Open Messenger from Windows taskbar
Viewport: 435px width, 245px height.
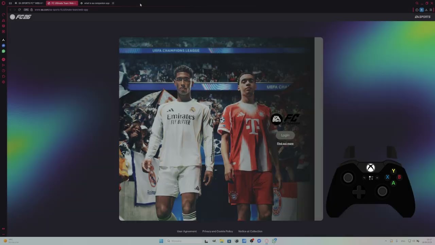259,241
